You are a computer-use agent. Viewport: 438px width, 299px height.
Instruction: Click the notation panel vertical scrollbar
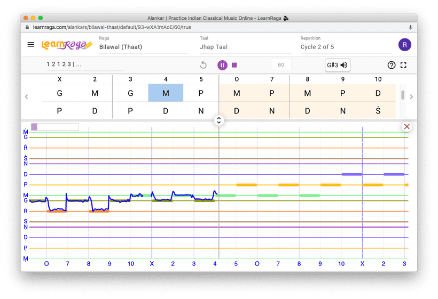[403, 95]
